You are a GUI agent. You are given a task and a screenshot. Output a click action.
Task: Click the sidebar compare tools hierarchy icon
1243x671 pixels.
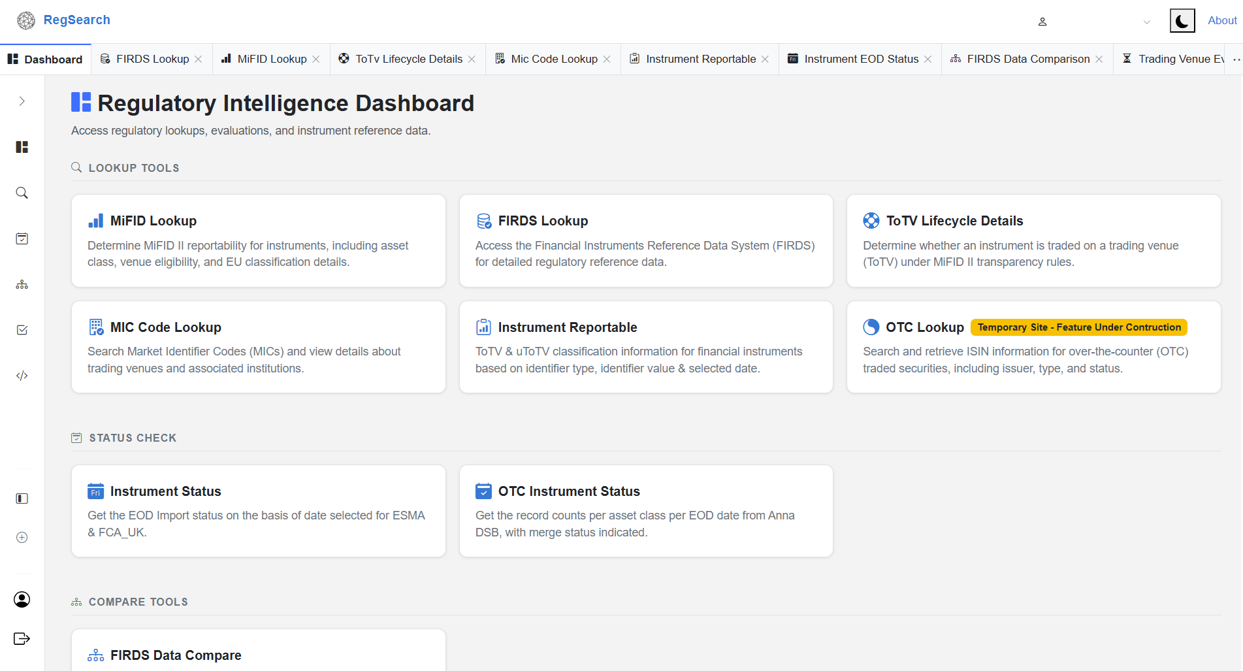(x=22, y=284)
